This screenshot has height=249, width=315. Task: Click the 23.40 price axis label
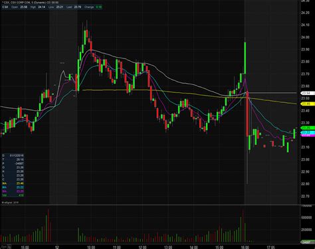click(x=305, y=110)
